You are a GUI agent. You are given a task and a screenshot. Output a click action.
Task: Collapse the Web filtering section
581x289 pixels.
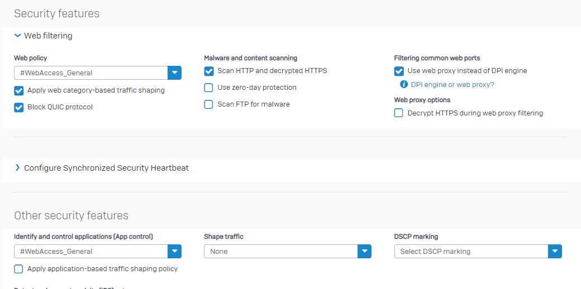[17, 36]
